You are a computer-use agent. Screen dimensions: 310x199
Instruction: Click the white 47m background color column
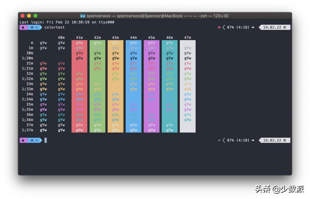188,86
